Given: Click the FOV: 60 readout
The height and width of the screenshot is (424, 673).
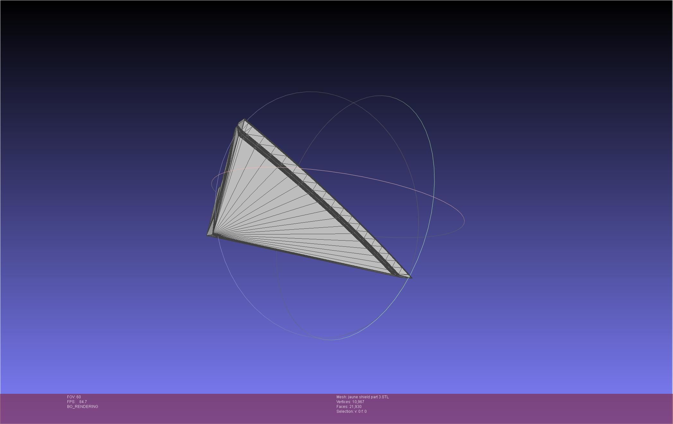Looking at the screenshot, I should tap(74, 397).
